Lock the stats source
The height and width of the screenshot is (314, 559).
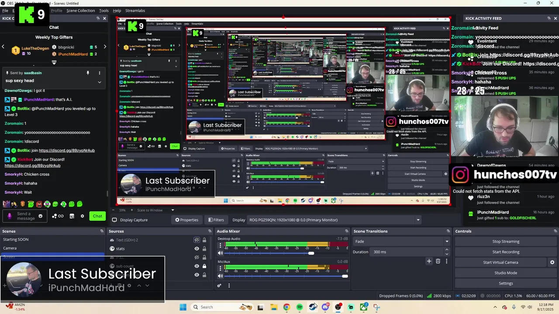(x=204, y=249)
